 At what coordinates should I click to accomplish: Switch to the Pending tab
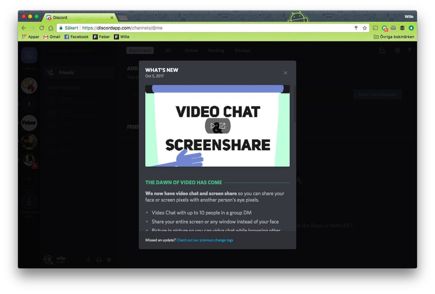216,50
